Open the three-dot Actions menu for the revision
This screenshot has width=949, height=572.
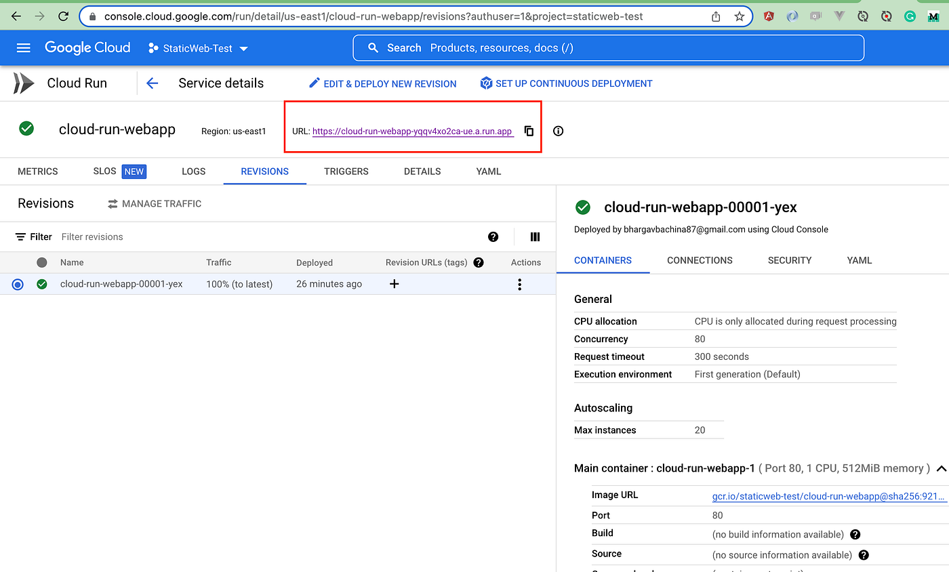coord(519,284)
